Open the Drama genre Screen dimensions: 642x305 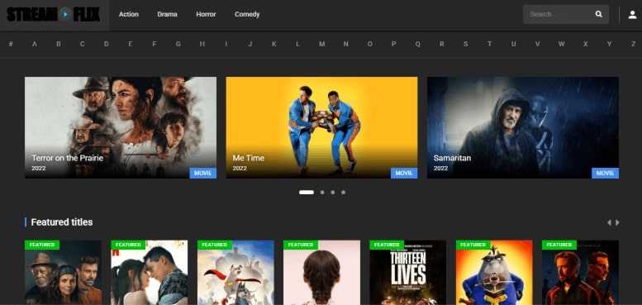click(x=167, y=14)
